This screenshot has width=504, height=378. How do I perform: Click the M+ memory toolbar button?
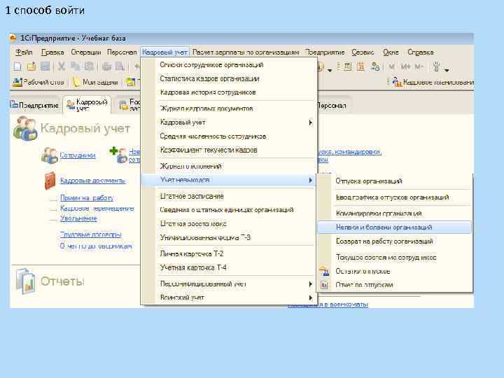pos(405,66)
